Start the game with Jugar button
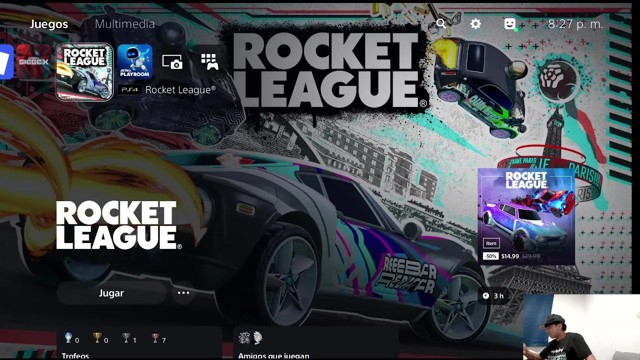This screenshot has width=640, height=360. pos(111,293)
